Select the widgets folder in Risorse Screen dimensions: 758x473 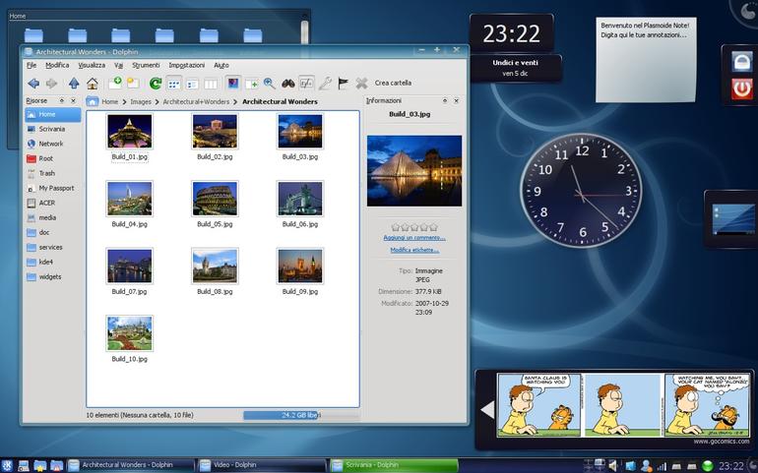[x=53, y=277]
